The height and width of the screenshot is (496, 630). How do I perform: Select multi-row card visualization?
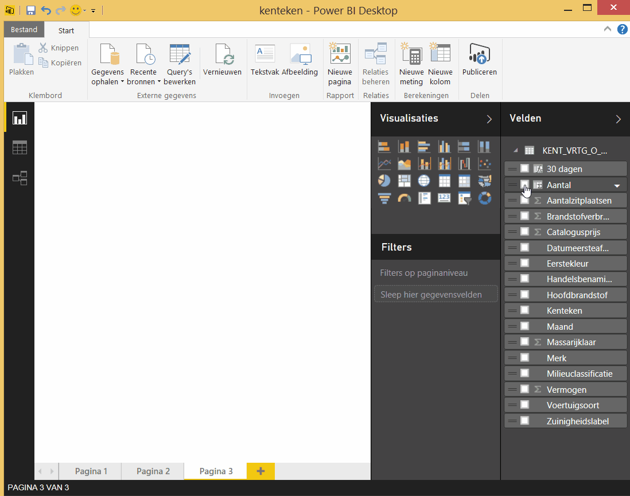[424, 198]
